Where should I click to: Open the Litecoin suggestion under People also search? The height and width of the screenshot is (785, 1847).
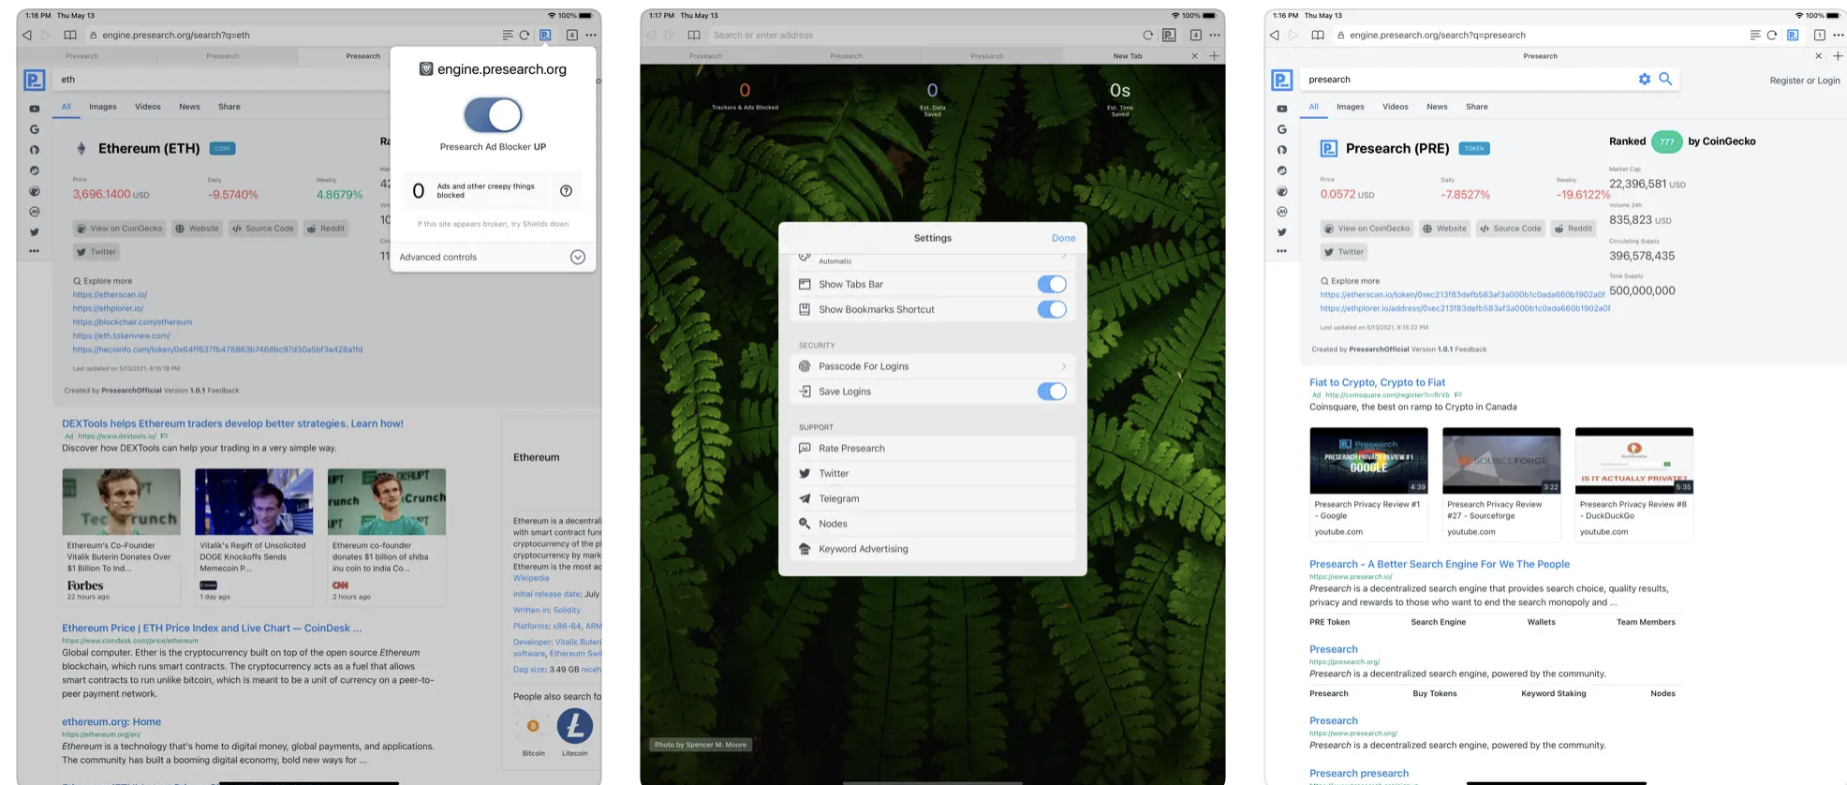(575, 726)
